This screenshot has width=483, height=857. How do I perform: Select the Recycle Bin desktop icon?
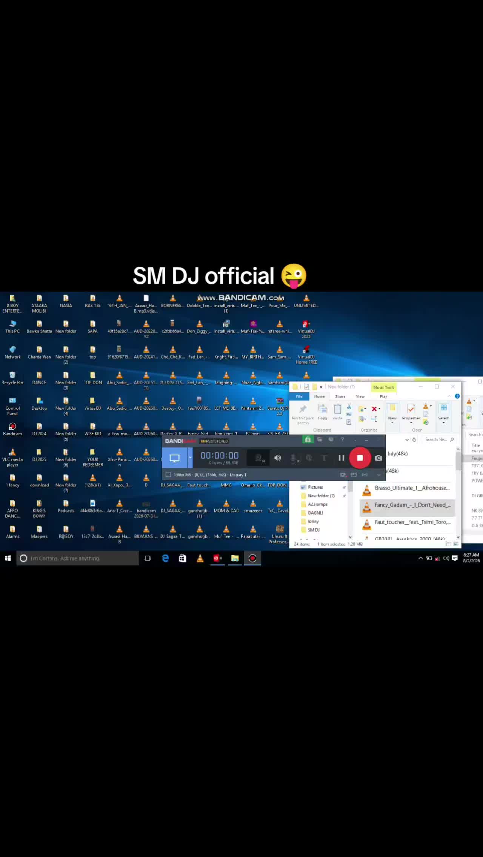pyautogui.click(x=12, y=378)
